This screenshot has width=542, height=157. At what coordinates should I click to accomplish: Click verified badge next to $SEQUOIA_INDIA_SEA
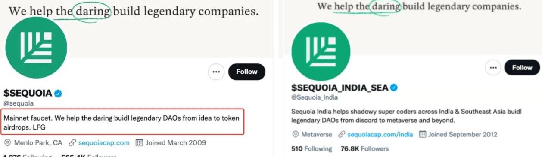(x=393, y=88)
